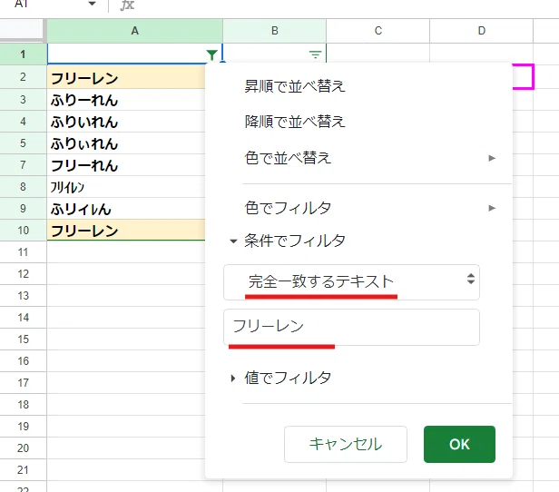Open the filter icon in cell B1

point(315,54)
